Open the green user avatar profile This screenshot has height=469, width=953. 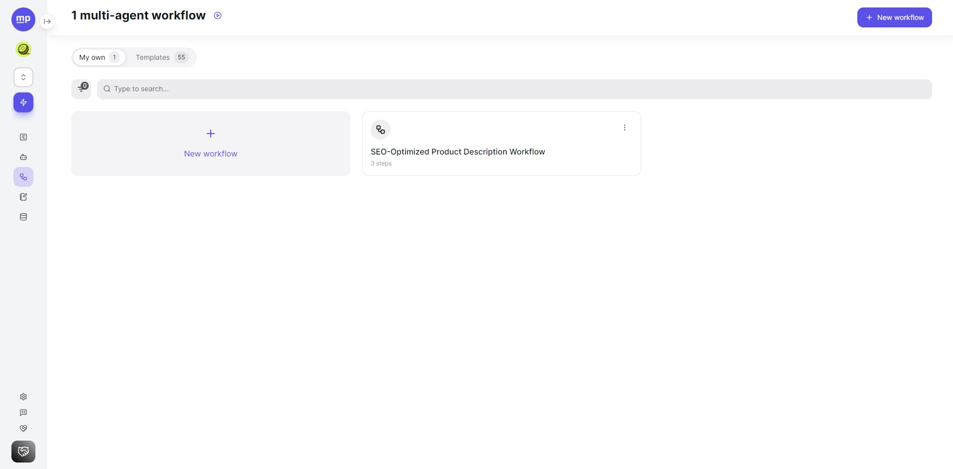click(x=23, y=49)
